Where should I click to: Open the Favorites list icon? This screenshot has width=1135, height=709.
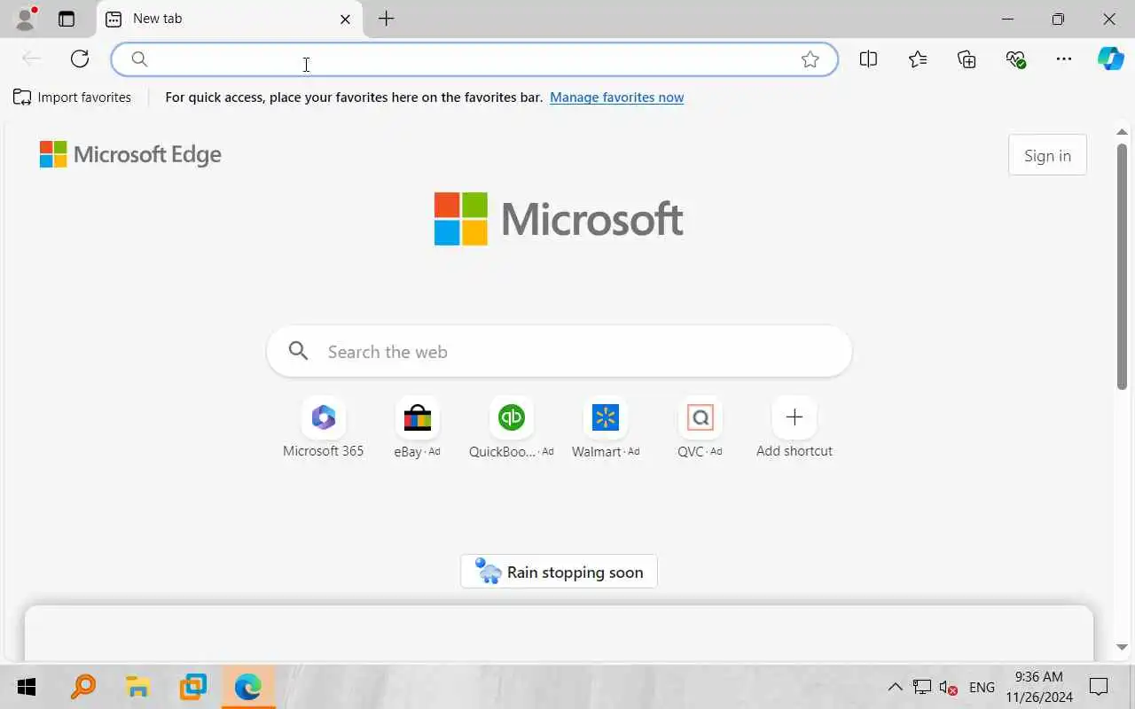coord(918,59)
